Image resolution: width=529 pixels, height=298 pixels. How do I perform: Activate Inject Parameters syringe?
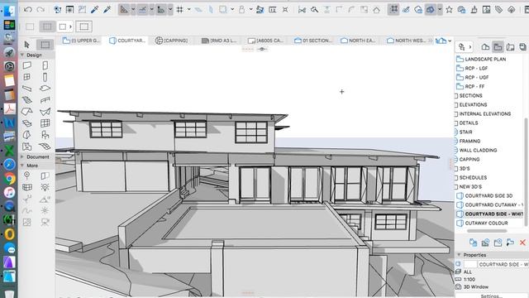tap(107, 9)
